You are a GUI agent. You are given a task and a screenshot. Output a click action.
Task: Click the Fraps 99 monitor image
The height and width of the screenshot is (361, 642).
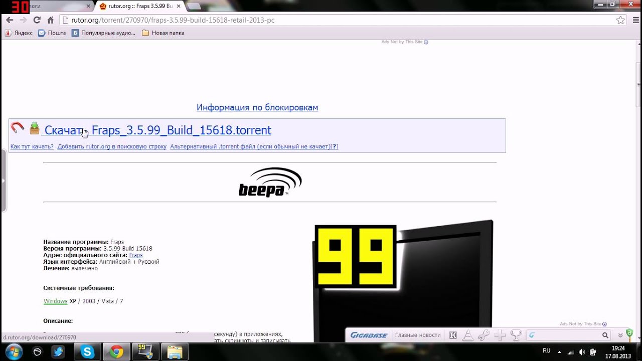[x=403, y=281]
